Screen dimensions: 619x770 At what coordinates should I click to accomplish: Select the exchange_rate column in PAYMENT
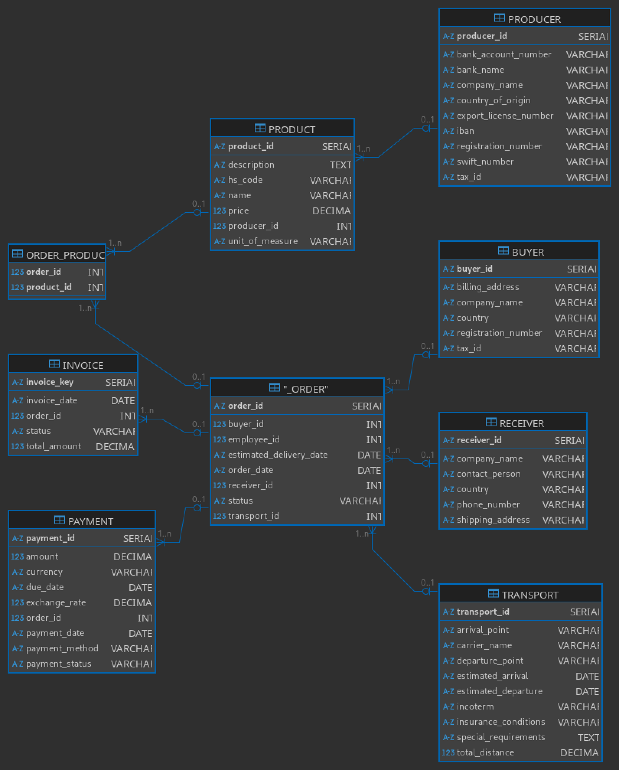(56, 603)
